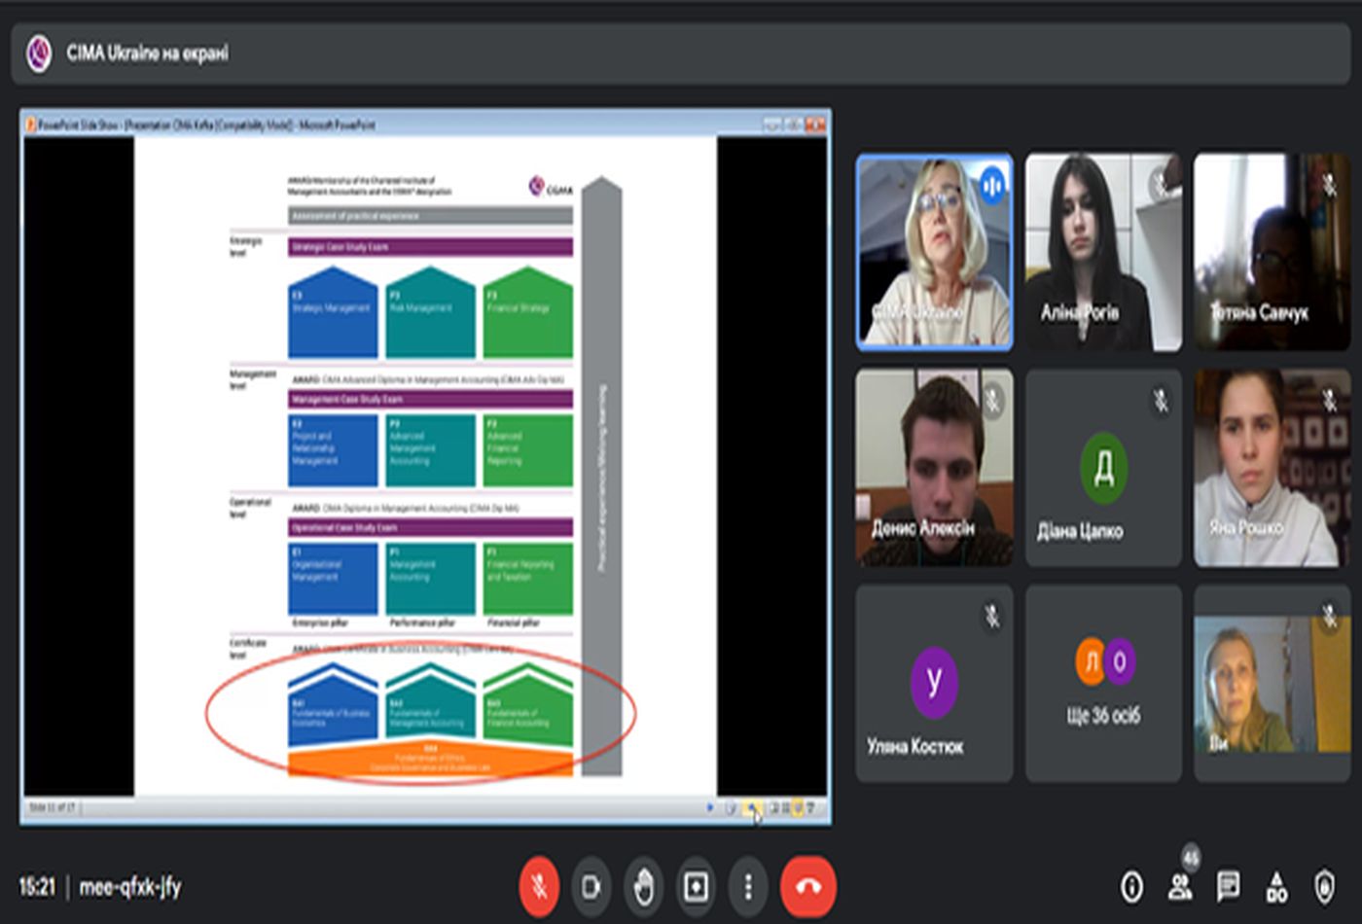Viewport: 1362px width, 924px height.
Task: Select Тетяна Савчук's video tile
Action: (1272, 252)
